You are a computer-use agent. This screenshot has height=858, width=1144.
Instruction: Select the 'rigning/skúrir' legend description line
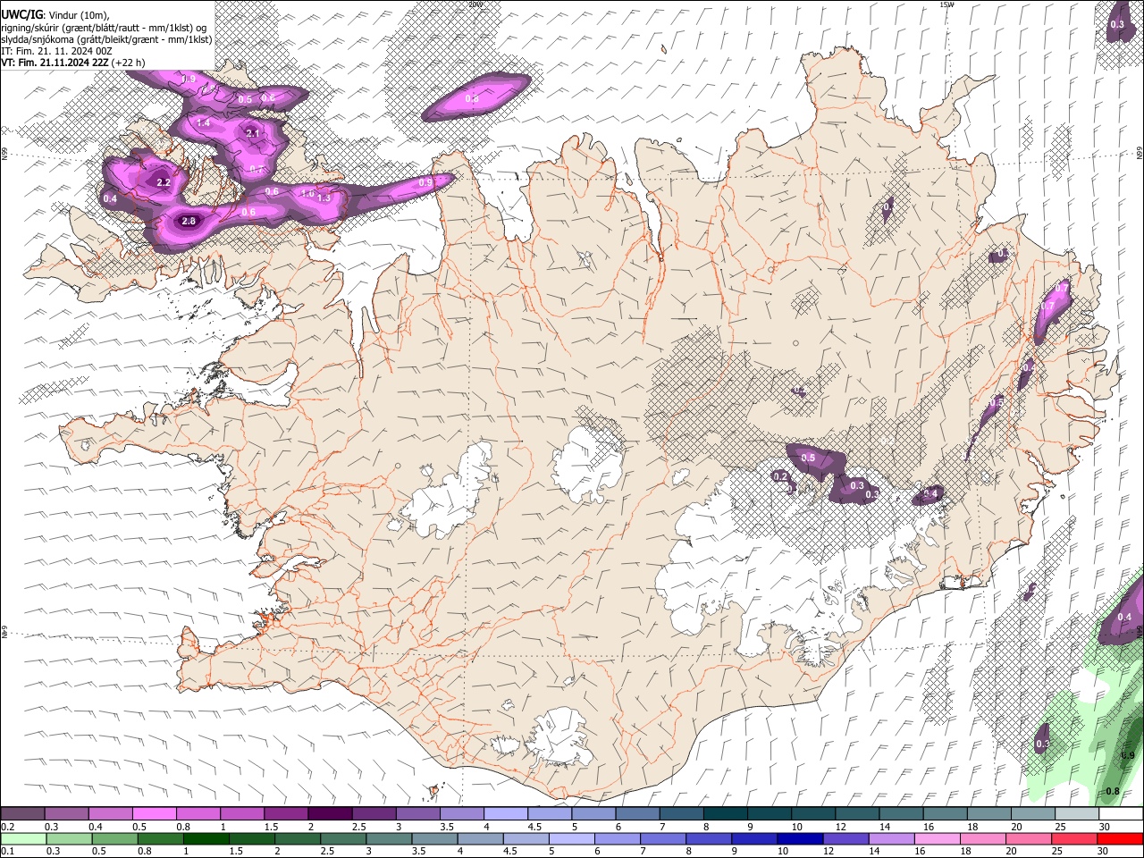coord(104,27)
